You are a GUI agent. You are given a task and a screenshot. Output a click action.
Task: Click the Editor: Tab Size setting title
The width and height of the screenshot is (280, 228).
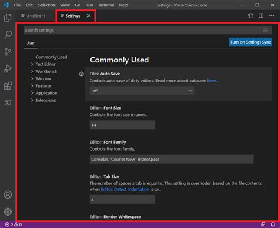point(105,177)
